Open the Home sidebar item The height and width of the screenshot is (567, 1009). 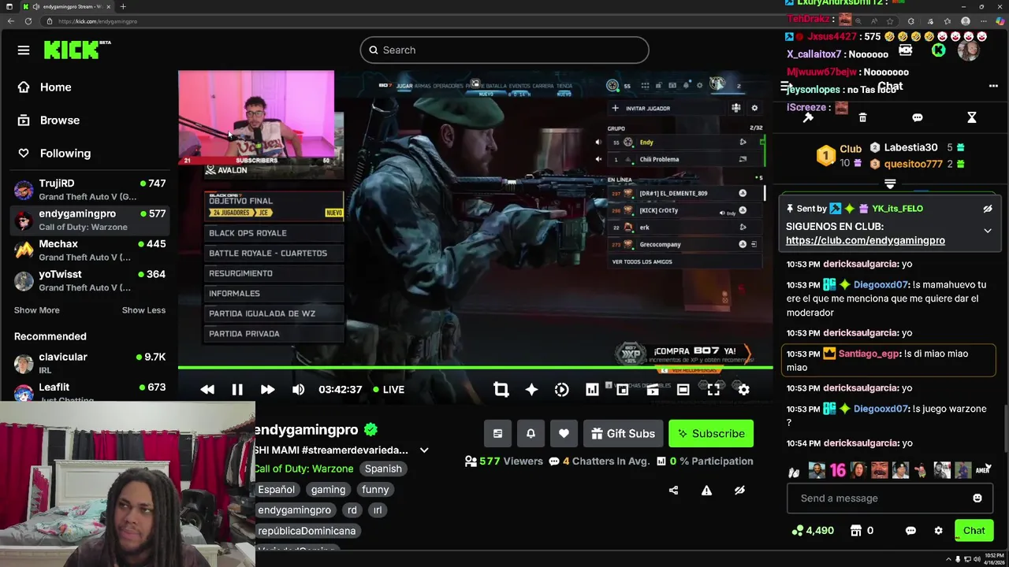point(45,87)
